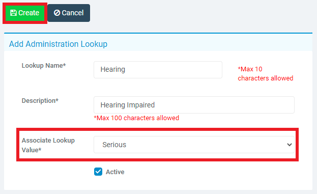
Task: Submit the form with the green Create button
Action: [x=24, y=13]
